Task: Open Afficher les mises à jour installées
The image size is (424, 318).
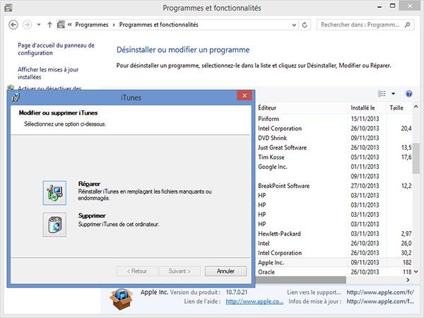Action: pyautogui.click(x=48, y=73)
